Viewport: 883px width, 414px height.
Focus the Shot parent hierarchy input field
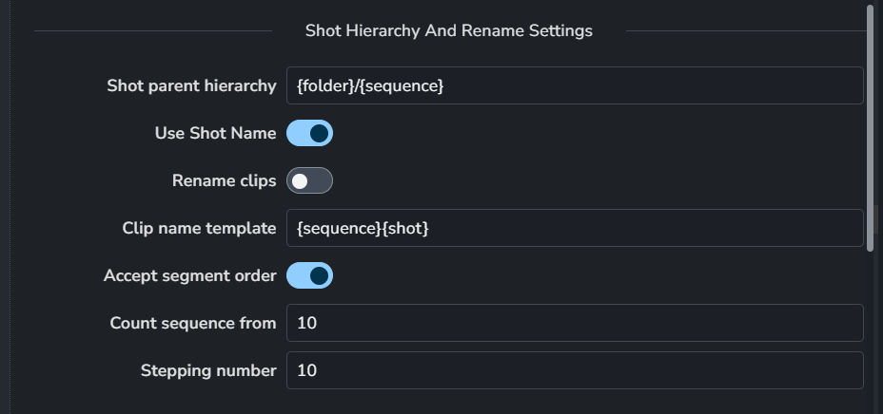point(575,85)
